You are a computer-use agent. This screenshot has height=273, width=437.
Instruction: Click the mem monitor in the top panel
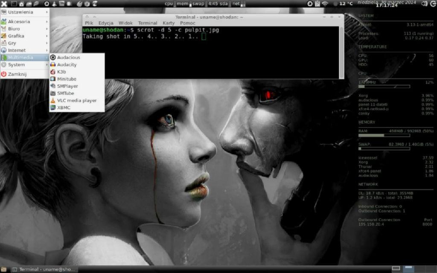(184, 3)
